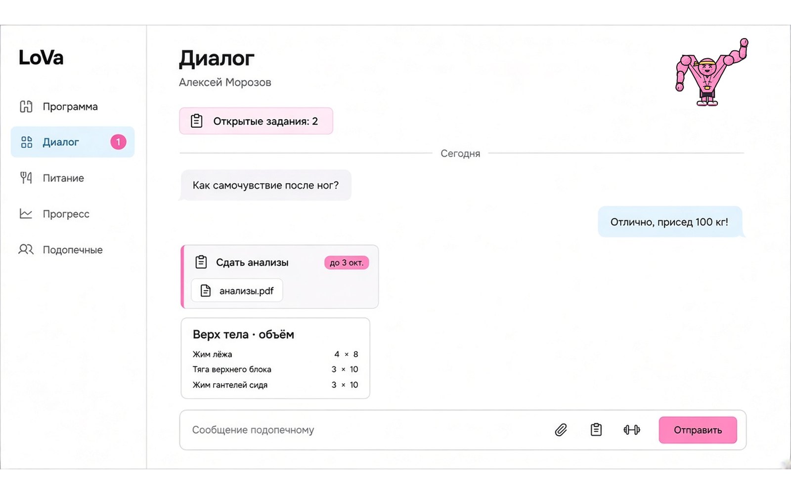Viewport: 791px width, 494px height.
Task: Click the LoVa logo
Action: (41, 58)
